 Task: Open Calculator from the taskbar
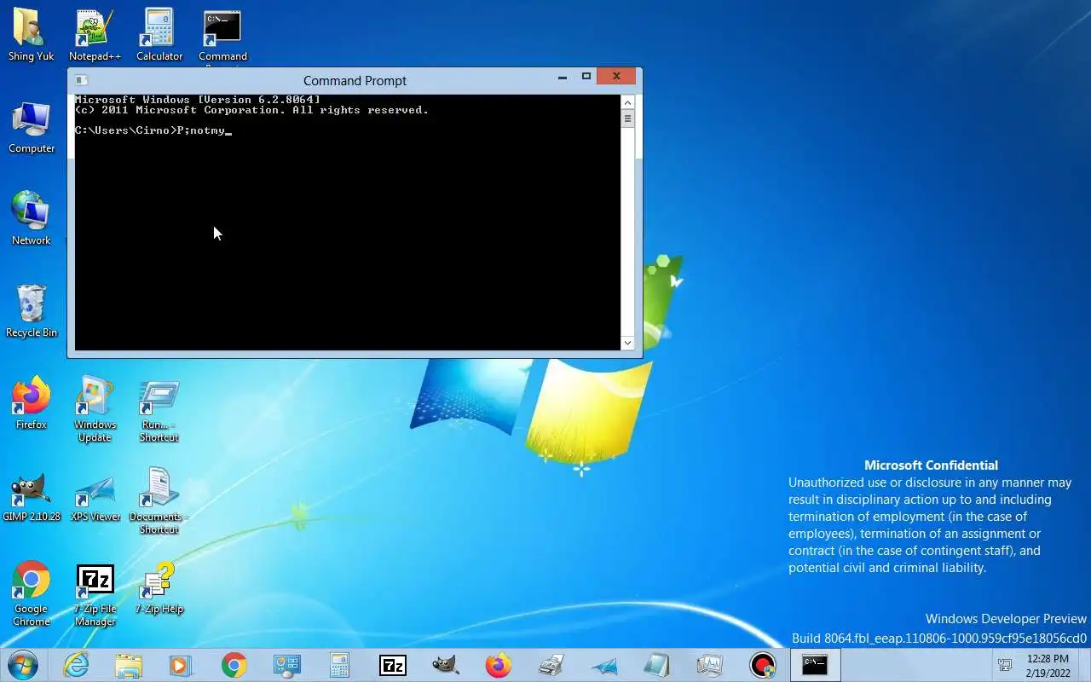(x=339, y=665)
